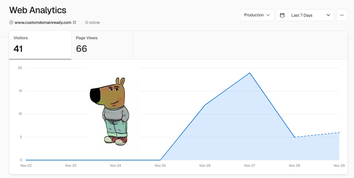Viewport: 354px width, 178px height.
Task: Click the '0 online' status text
Action: (92, 22)
